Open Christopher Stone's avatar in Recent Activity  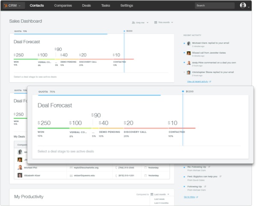coord(188,73)
